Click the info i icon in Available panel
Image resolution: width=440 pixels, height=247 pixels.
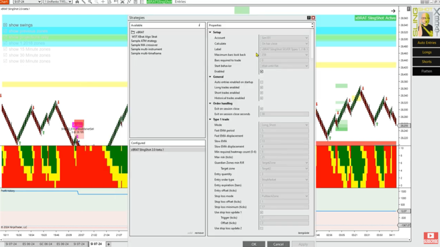coord(199,25)
